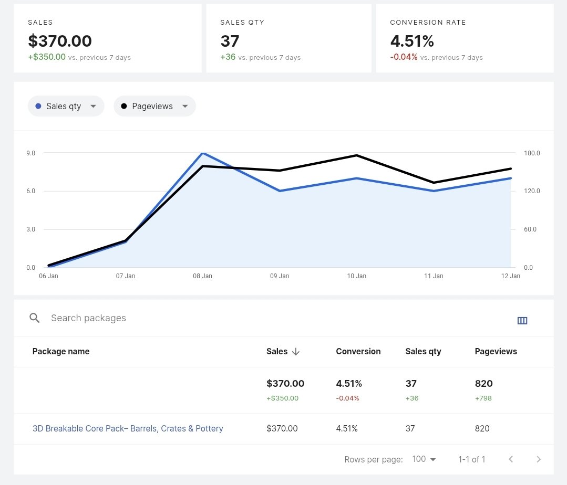The image size is (567, 485).
Task: Click the +$350.00 change under table total
Action: pos(282,398)
